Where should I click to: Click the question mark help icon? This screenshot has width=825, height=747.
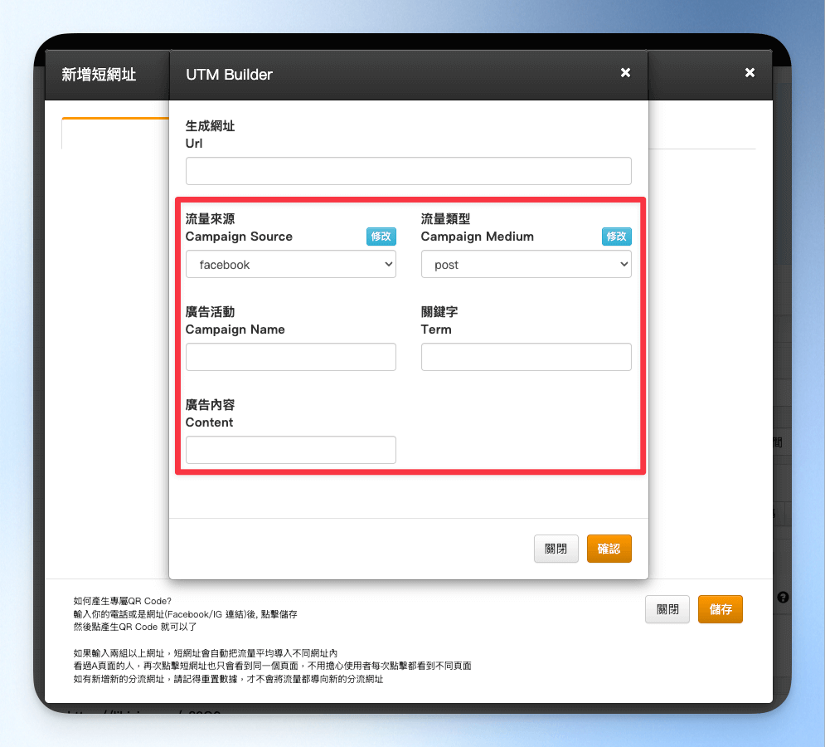pyautogui.click(x=783, y=598)
